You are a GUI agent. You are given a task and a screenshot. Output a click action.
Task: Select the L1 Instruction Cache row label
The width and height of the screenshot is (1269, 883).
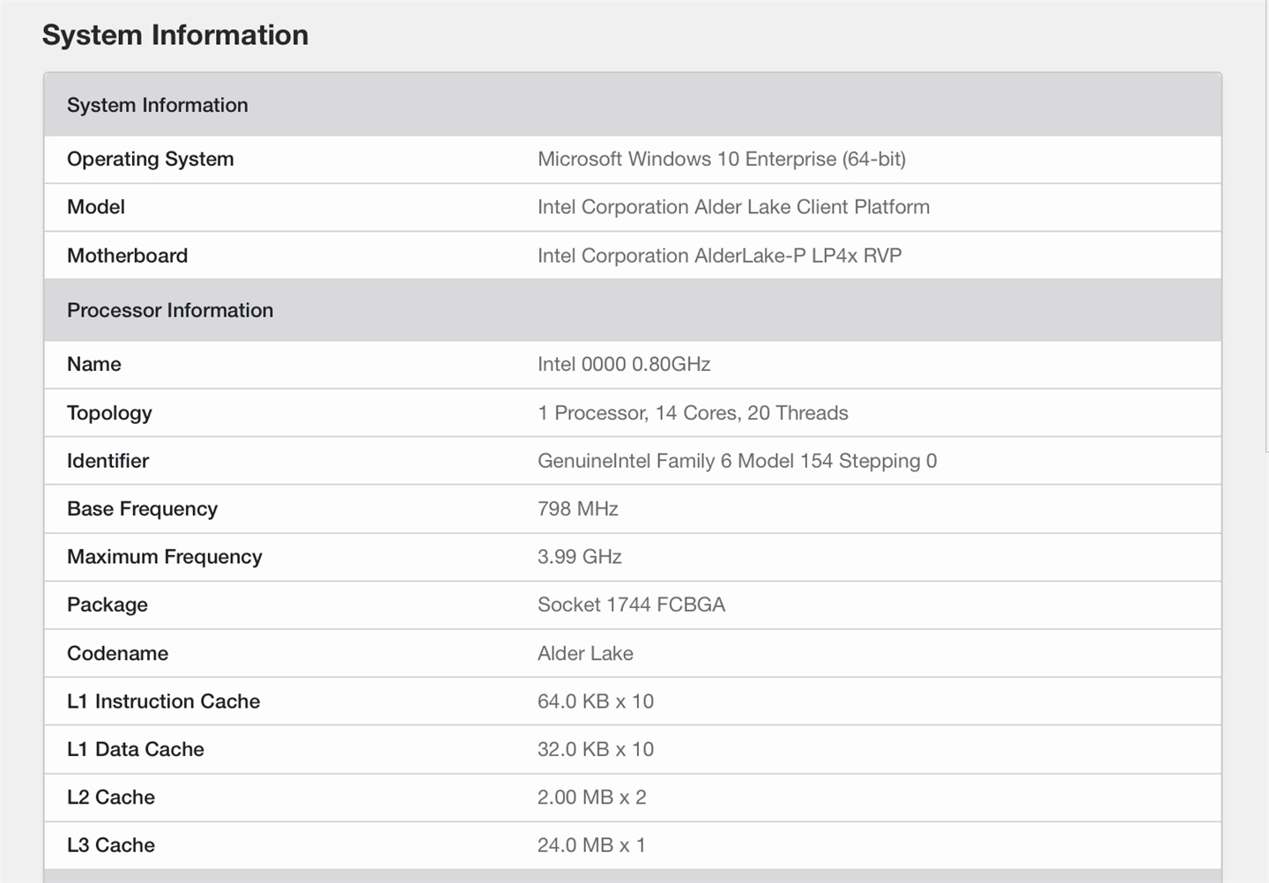click(x=163, y=701)
